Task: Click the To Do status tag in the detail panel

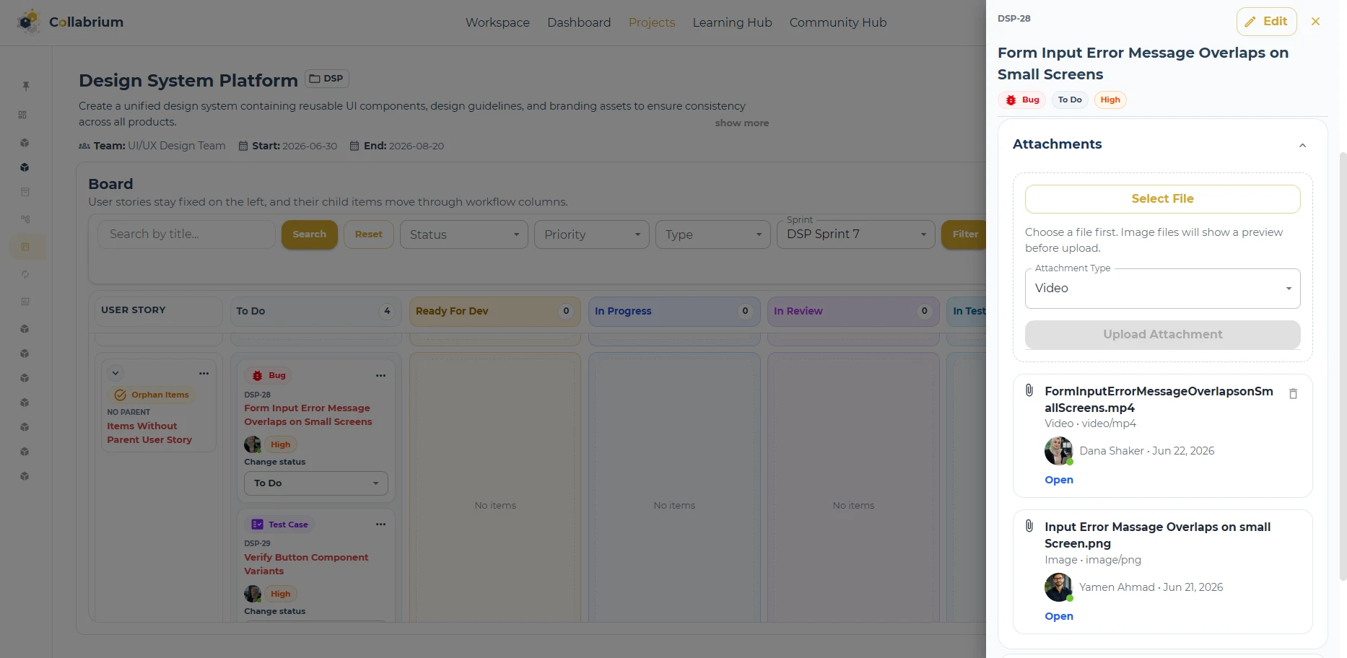Action: click(x=1070, y=100)
